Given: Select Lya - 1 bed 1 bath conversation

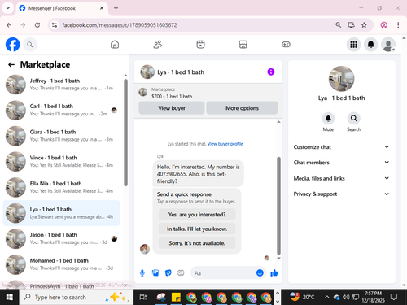Looking at the screenshot, I should pyautogui.click(x=61, y=213).
